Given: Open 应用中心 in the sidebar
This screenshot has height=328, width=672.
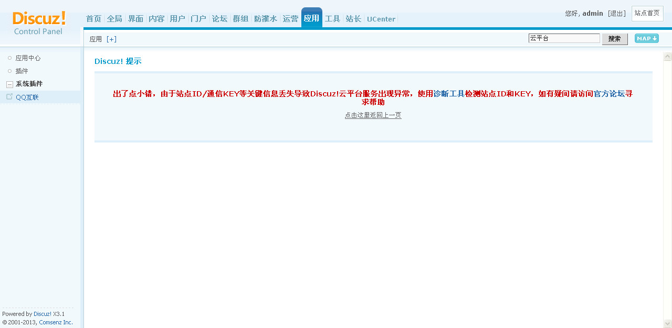Looking at the screenshot, I should pyautogui.click(x=28, y=58).
